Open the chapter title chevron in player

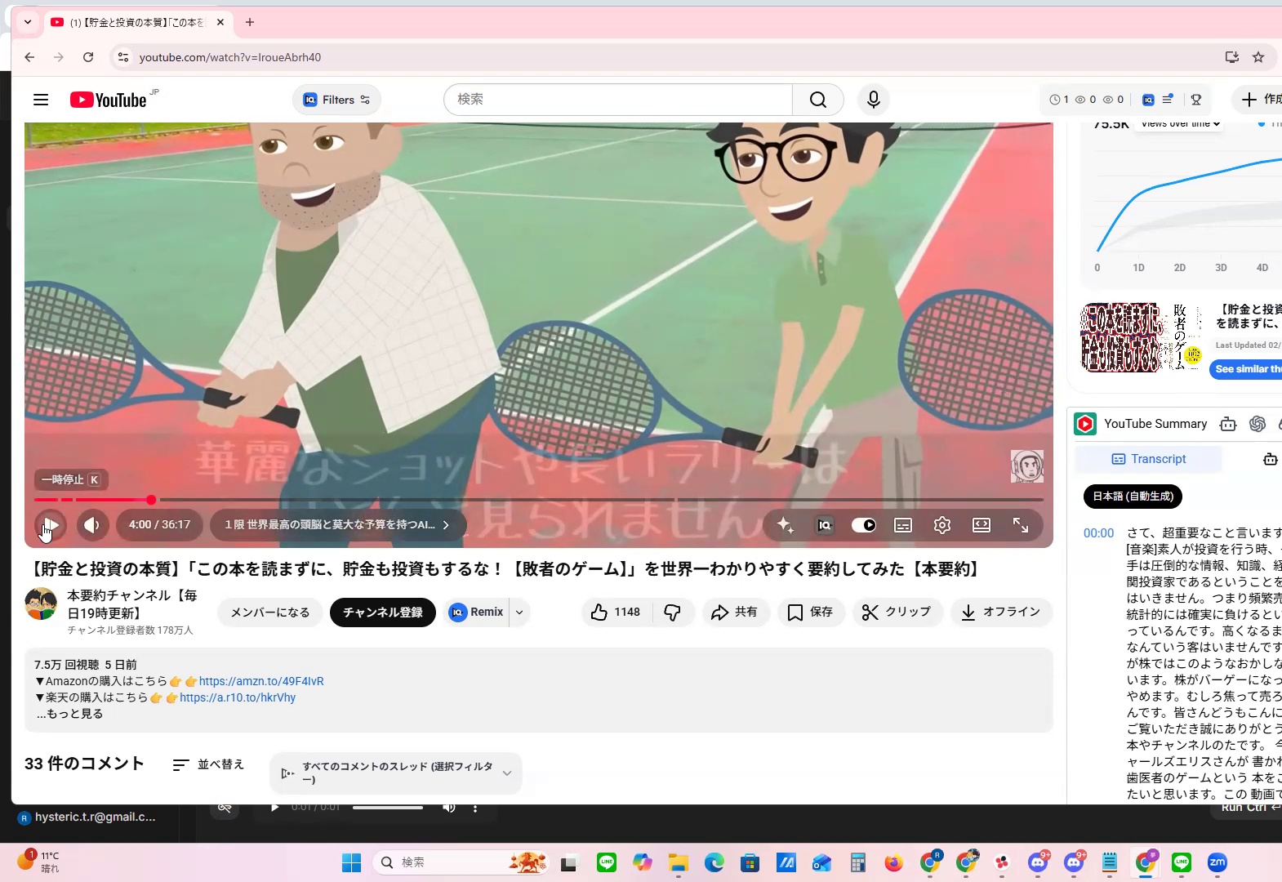(x=446, y=525)
